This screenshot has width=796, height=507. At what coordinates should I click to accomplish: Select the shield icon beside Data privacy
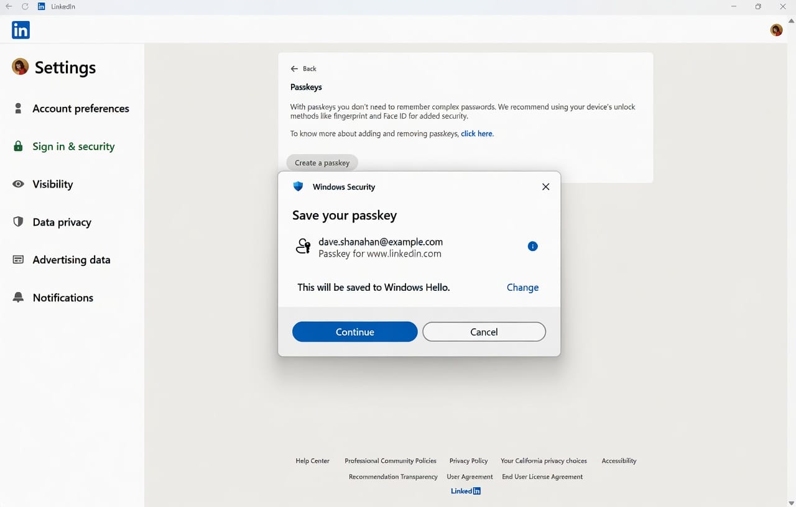tap(19, 222)
